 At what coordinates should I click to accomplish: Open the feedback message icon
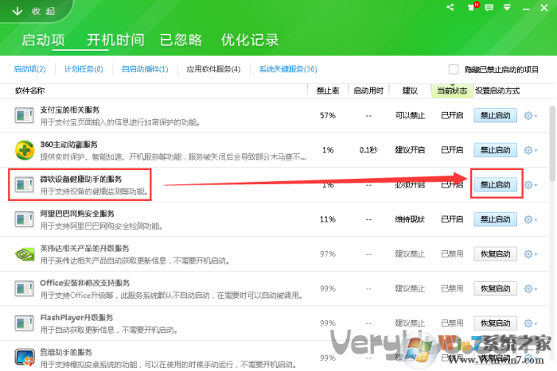pyautogui.click(x=489, y=7)
